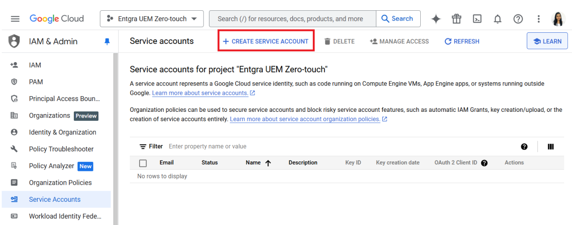The image size is (572, 225).
Task: Click the PAM shield sidebar icon
Action: click(14, 82)
